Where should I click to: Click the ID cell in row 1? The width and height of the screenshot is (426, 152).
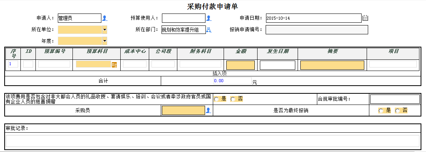click(x=28, y=64)
